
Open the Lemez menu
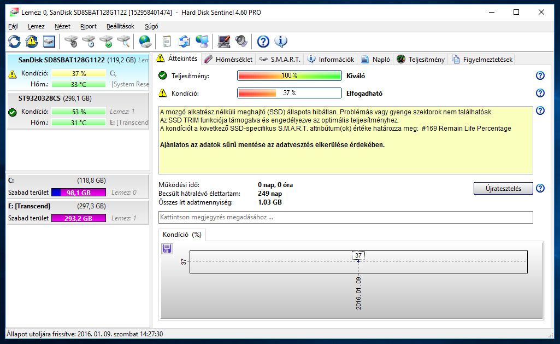36,26
